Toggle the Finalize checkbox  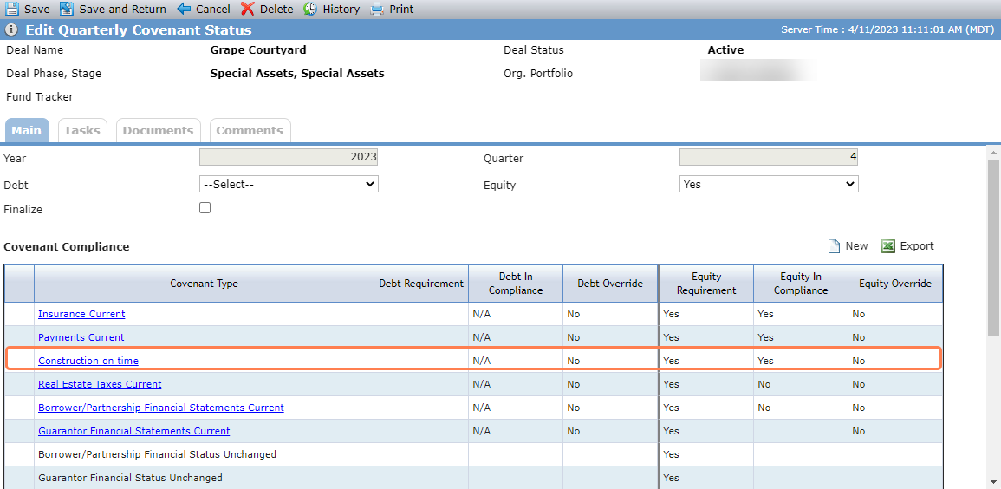pyautogui.click(x=205, y=207)
